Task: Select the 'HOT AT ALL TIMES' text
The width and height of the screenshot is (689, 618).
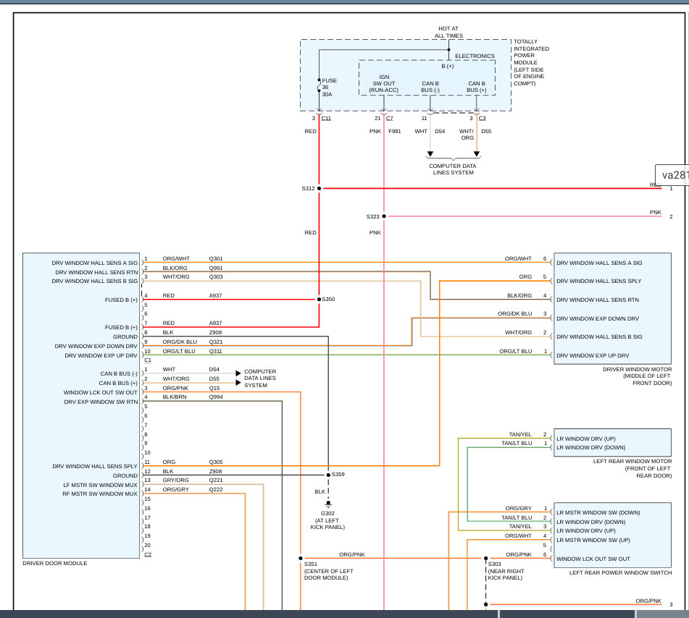Action: (448, 32)
